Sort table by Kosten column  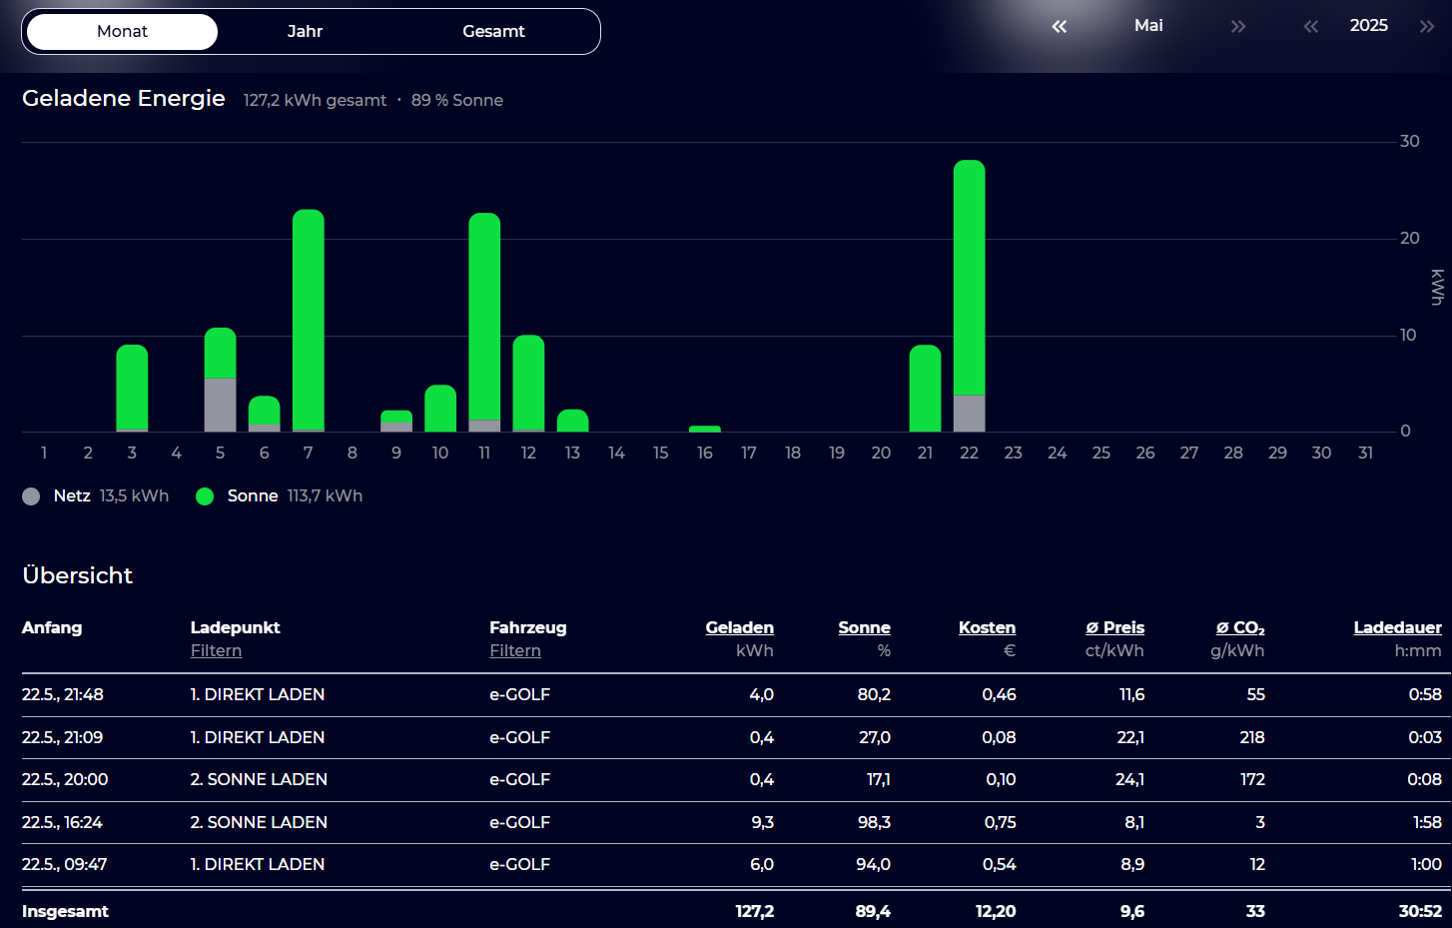pyautogui.click(x=987, y=628)
